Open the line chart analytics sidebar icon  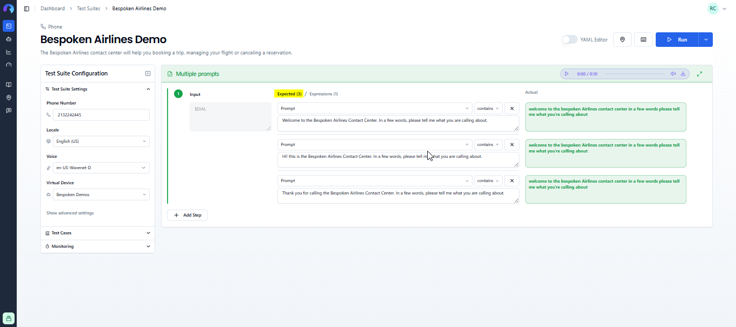[8, 52]
